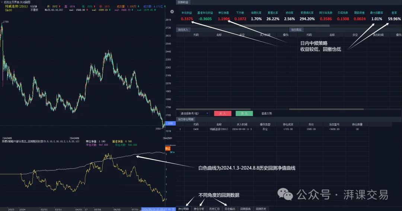The image size is (402, 211).
Task: Select the 5分钟 period label
Action: (33, 6)
